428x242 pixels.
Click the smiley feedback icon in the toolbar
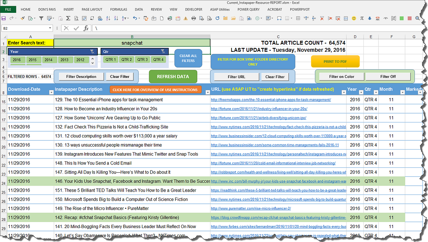pos(354,18)
